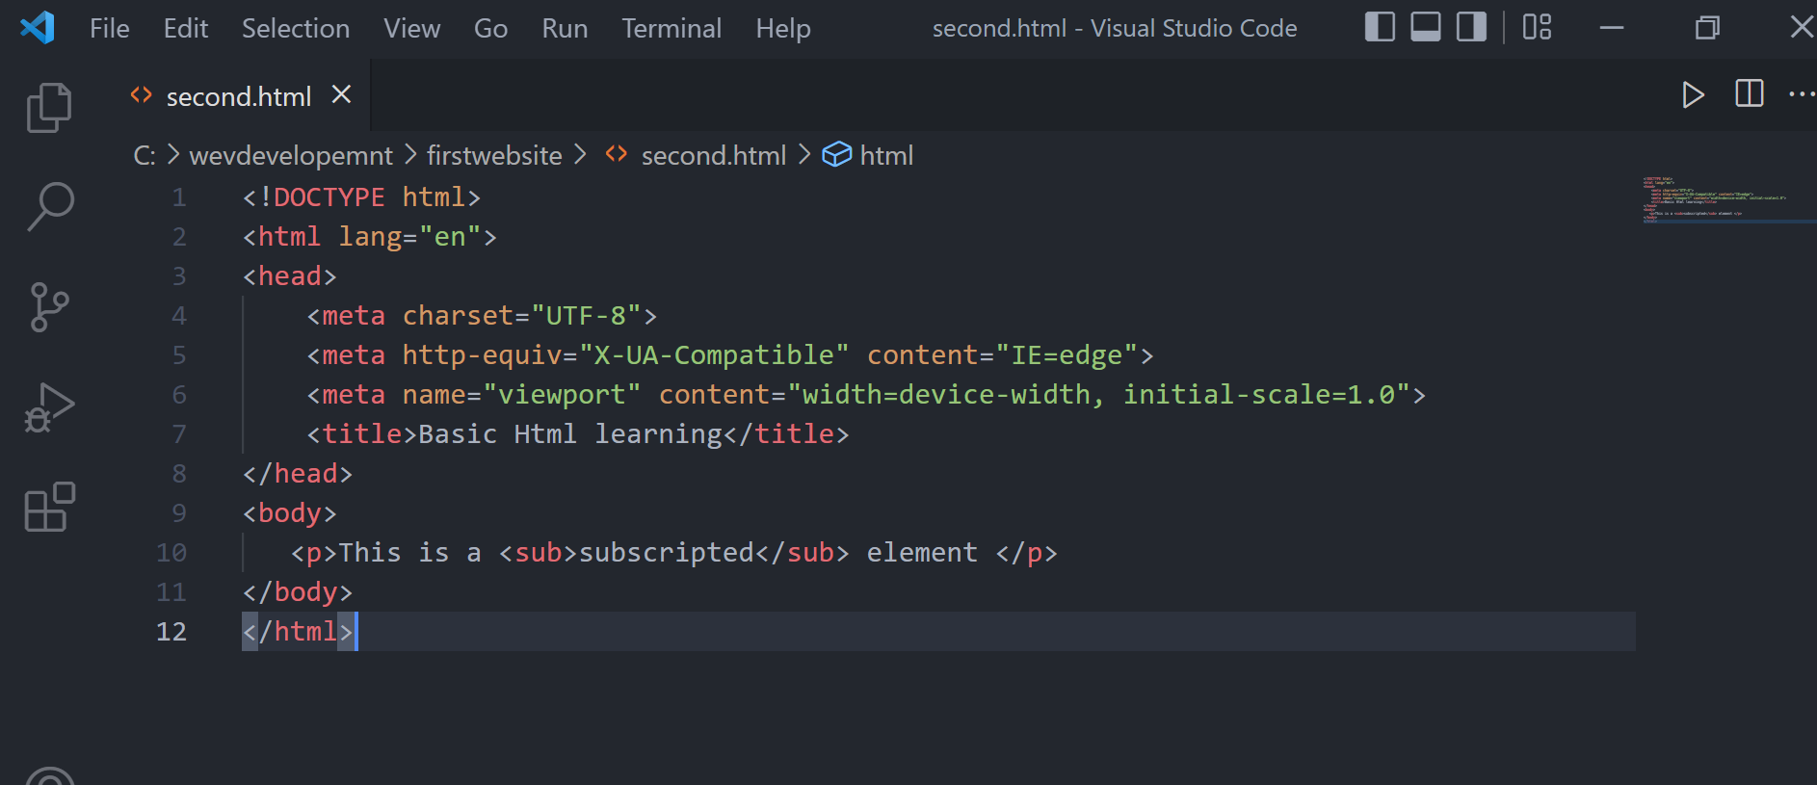Minimize the VS Code window
The height and width of the screenshot is (785, 1817).
(x=1612, y=28)
